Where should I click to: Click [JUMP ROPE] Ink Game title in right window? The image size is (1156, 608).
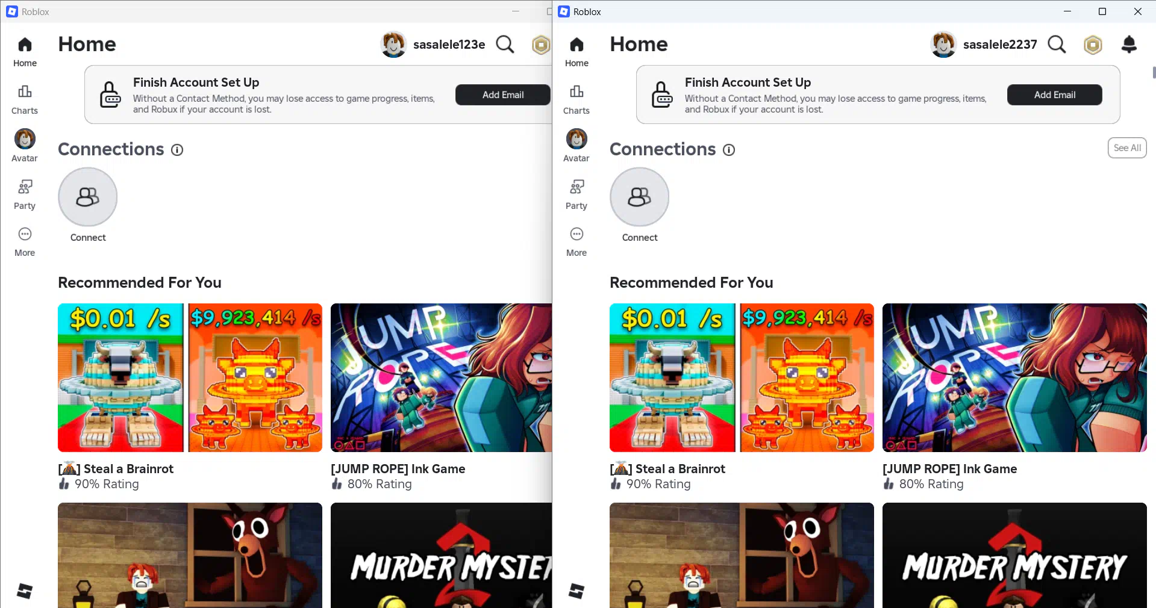[x=949, y=469]
